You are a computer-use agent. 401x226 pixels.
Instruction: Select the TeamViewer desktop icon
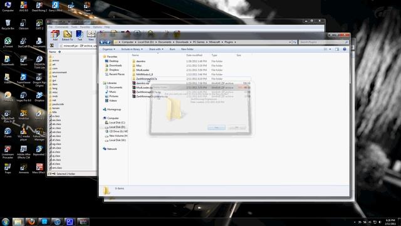point(24,80)
